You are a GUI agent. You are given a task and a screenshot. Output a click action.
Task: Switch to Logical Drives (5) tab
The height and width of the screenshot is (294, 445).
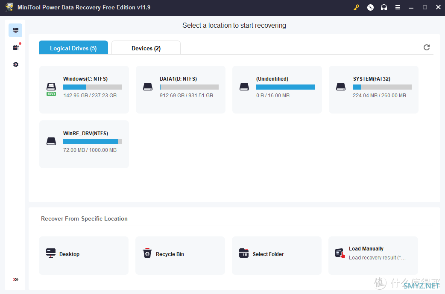(73, 48)
